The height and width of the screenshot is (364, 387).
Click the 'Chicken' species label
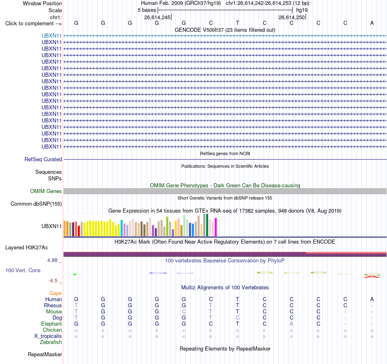(52, 330)
